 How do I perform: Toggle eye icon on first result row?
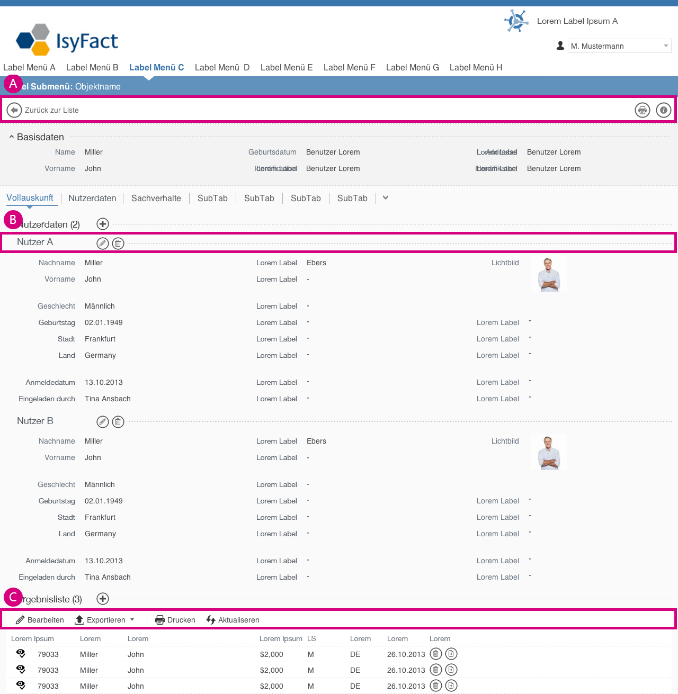pyautogui.click(x=21, y=654)
